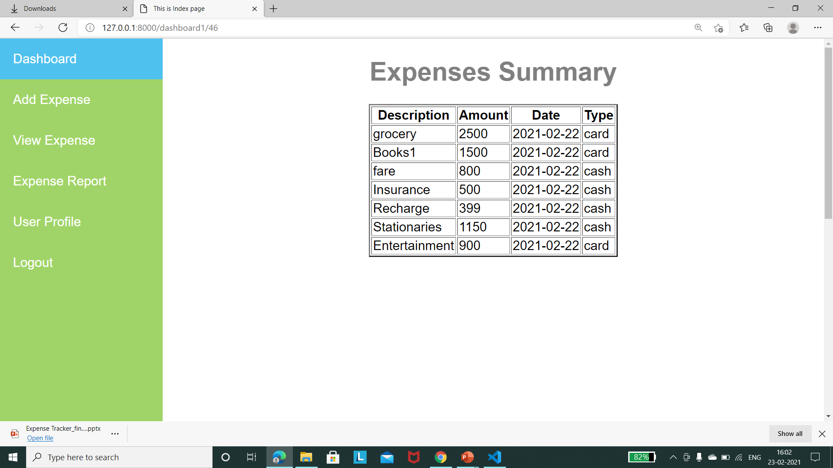This screenshot has width=833, height=468.
Task: Open the Favorites list icon
Action: (x=744, y=28)
